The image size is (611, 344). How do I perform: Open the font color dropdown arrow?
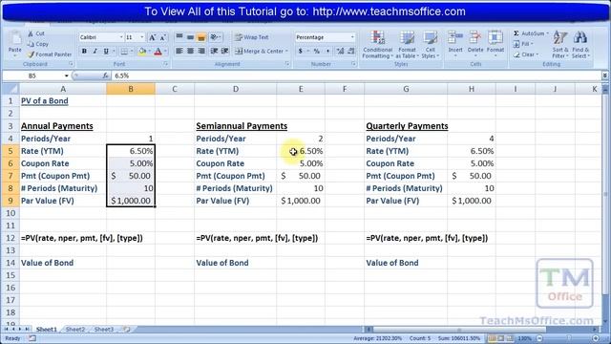[165, 51]
